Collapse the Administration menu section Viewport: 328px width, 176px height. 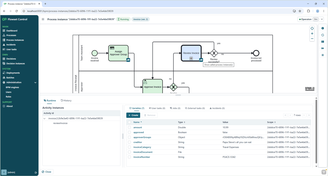click(35, 82)
